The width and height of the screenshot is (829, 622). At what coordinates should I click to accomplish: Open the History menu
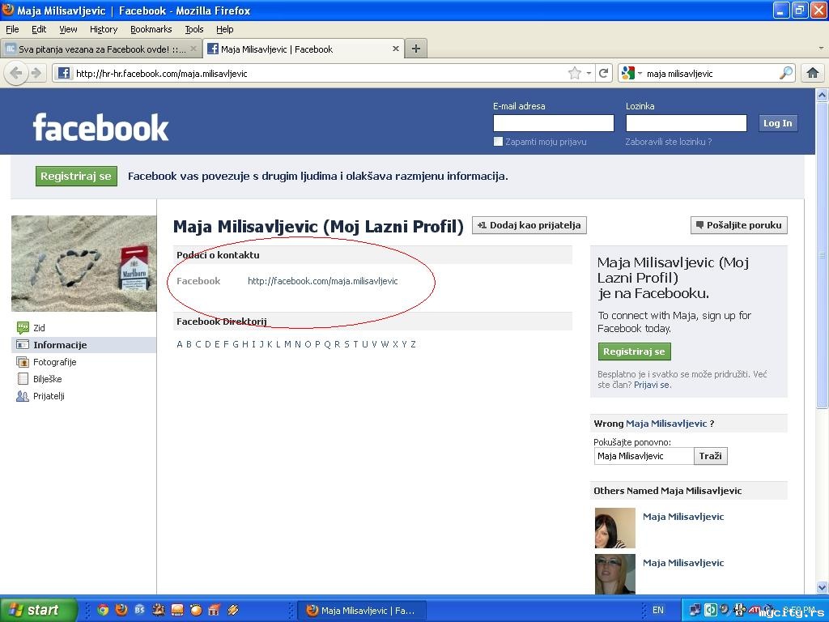104,29
